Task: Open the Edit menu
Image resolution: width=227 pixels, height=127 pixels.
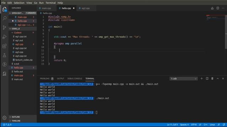Action: pyautogui.click(x=10, y=3)
